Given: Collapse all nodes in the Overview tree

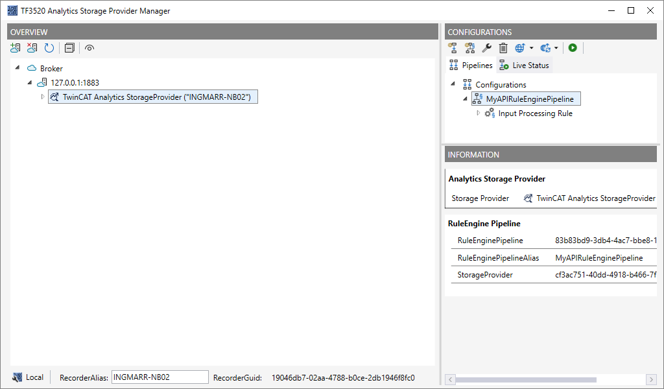Looking at the screenshot, I should [69, 48].
